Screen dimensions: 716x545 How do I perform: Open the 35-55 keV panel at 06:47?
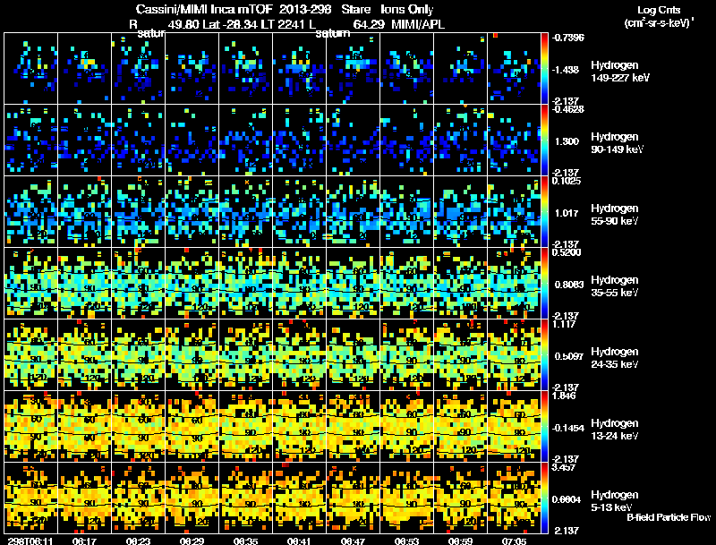pos(353,284)
